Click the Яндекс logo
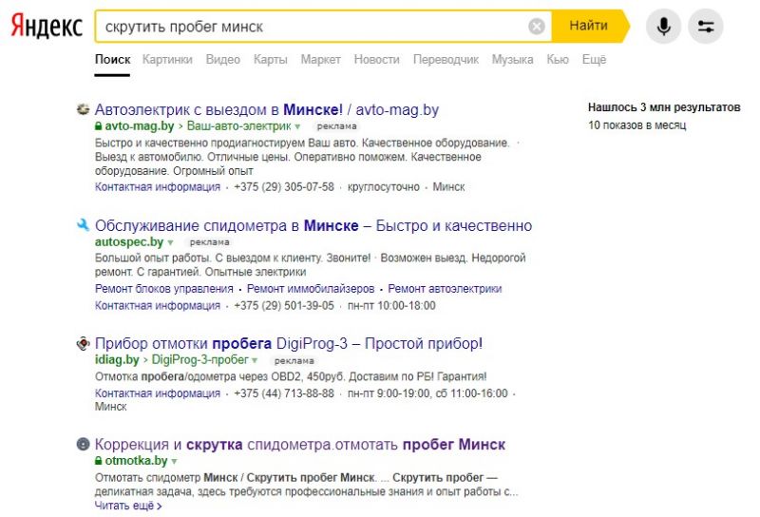This screenshot has height=517, width=760. tap(47, 27)
